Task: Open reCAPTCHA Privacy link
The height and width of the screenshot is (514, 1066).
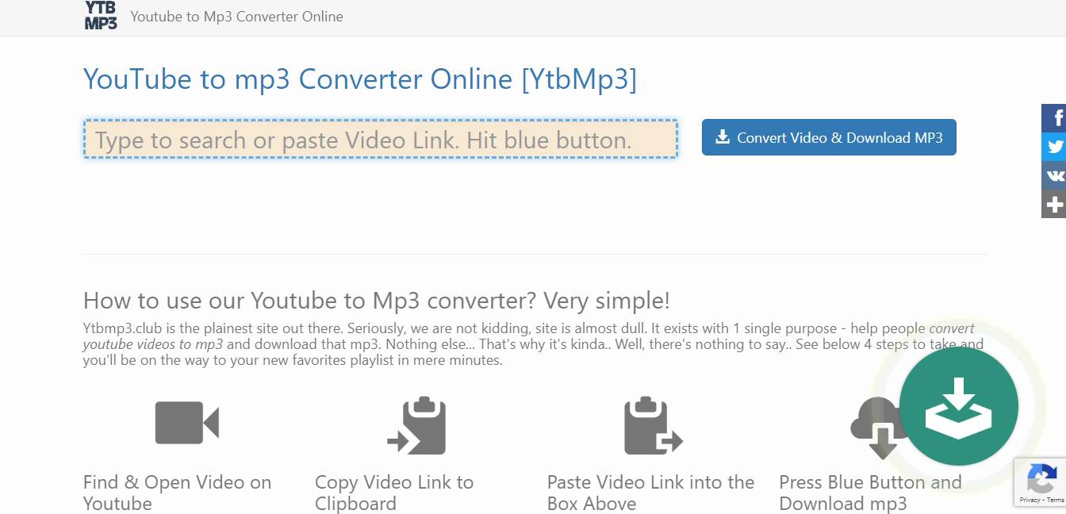Action: [x=1030, y=500]
